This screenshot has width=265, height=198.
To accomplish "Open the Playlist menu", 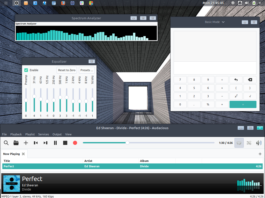I will pyautogui.click(x=30, y=134).
